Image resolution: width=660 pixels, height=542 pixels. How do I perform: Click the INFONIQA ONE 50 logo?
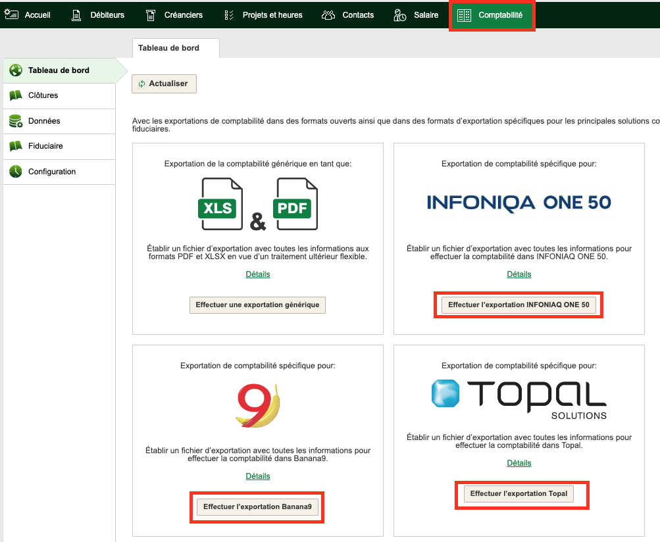pyautogui.click(x=519, y=203)
